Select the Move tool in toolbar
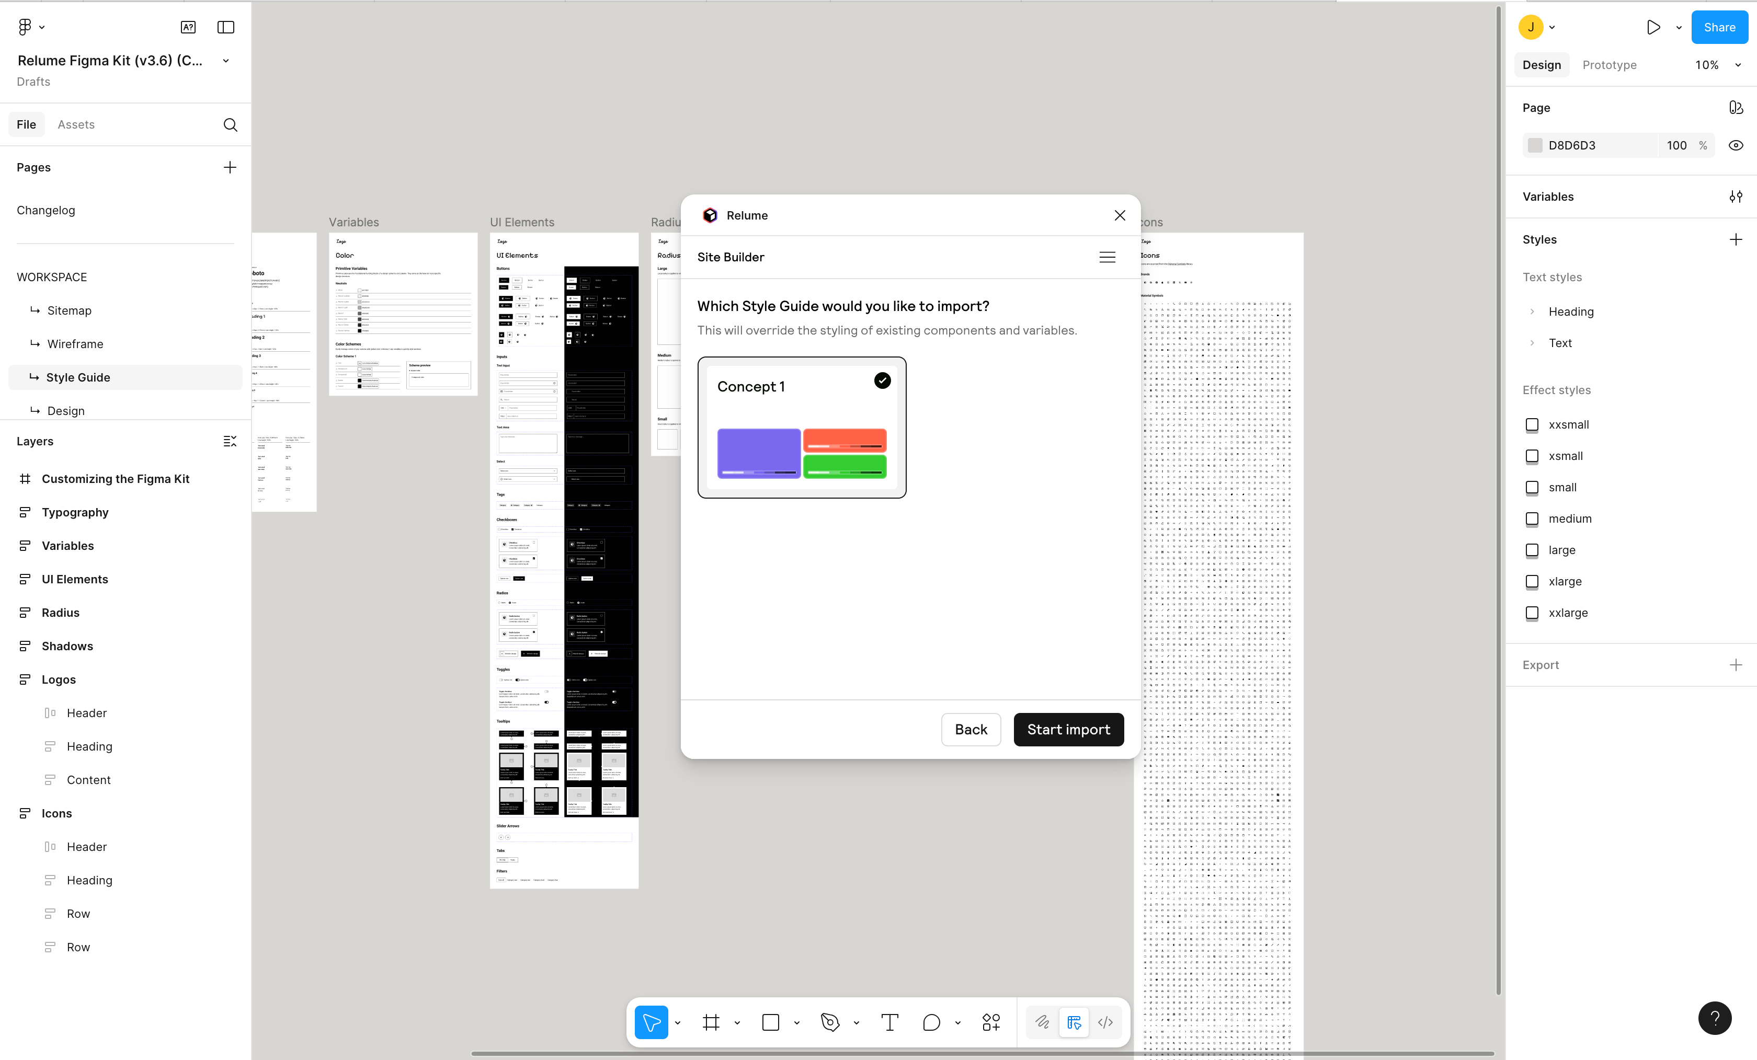The width and height of the screenshot is (1757, 1060). pyautogui.click(x=651, y=1022)
